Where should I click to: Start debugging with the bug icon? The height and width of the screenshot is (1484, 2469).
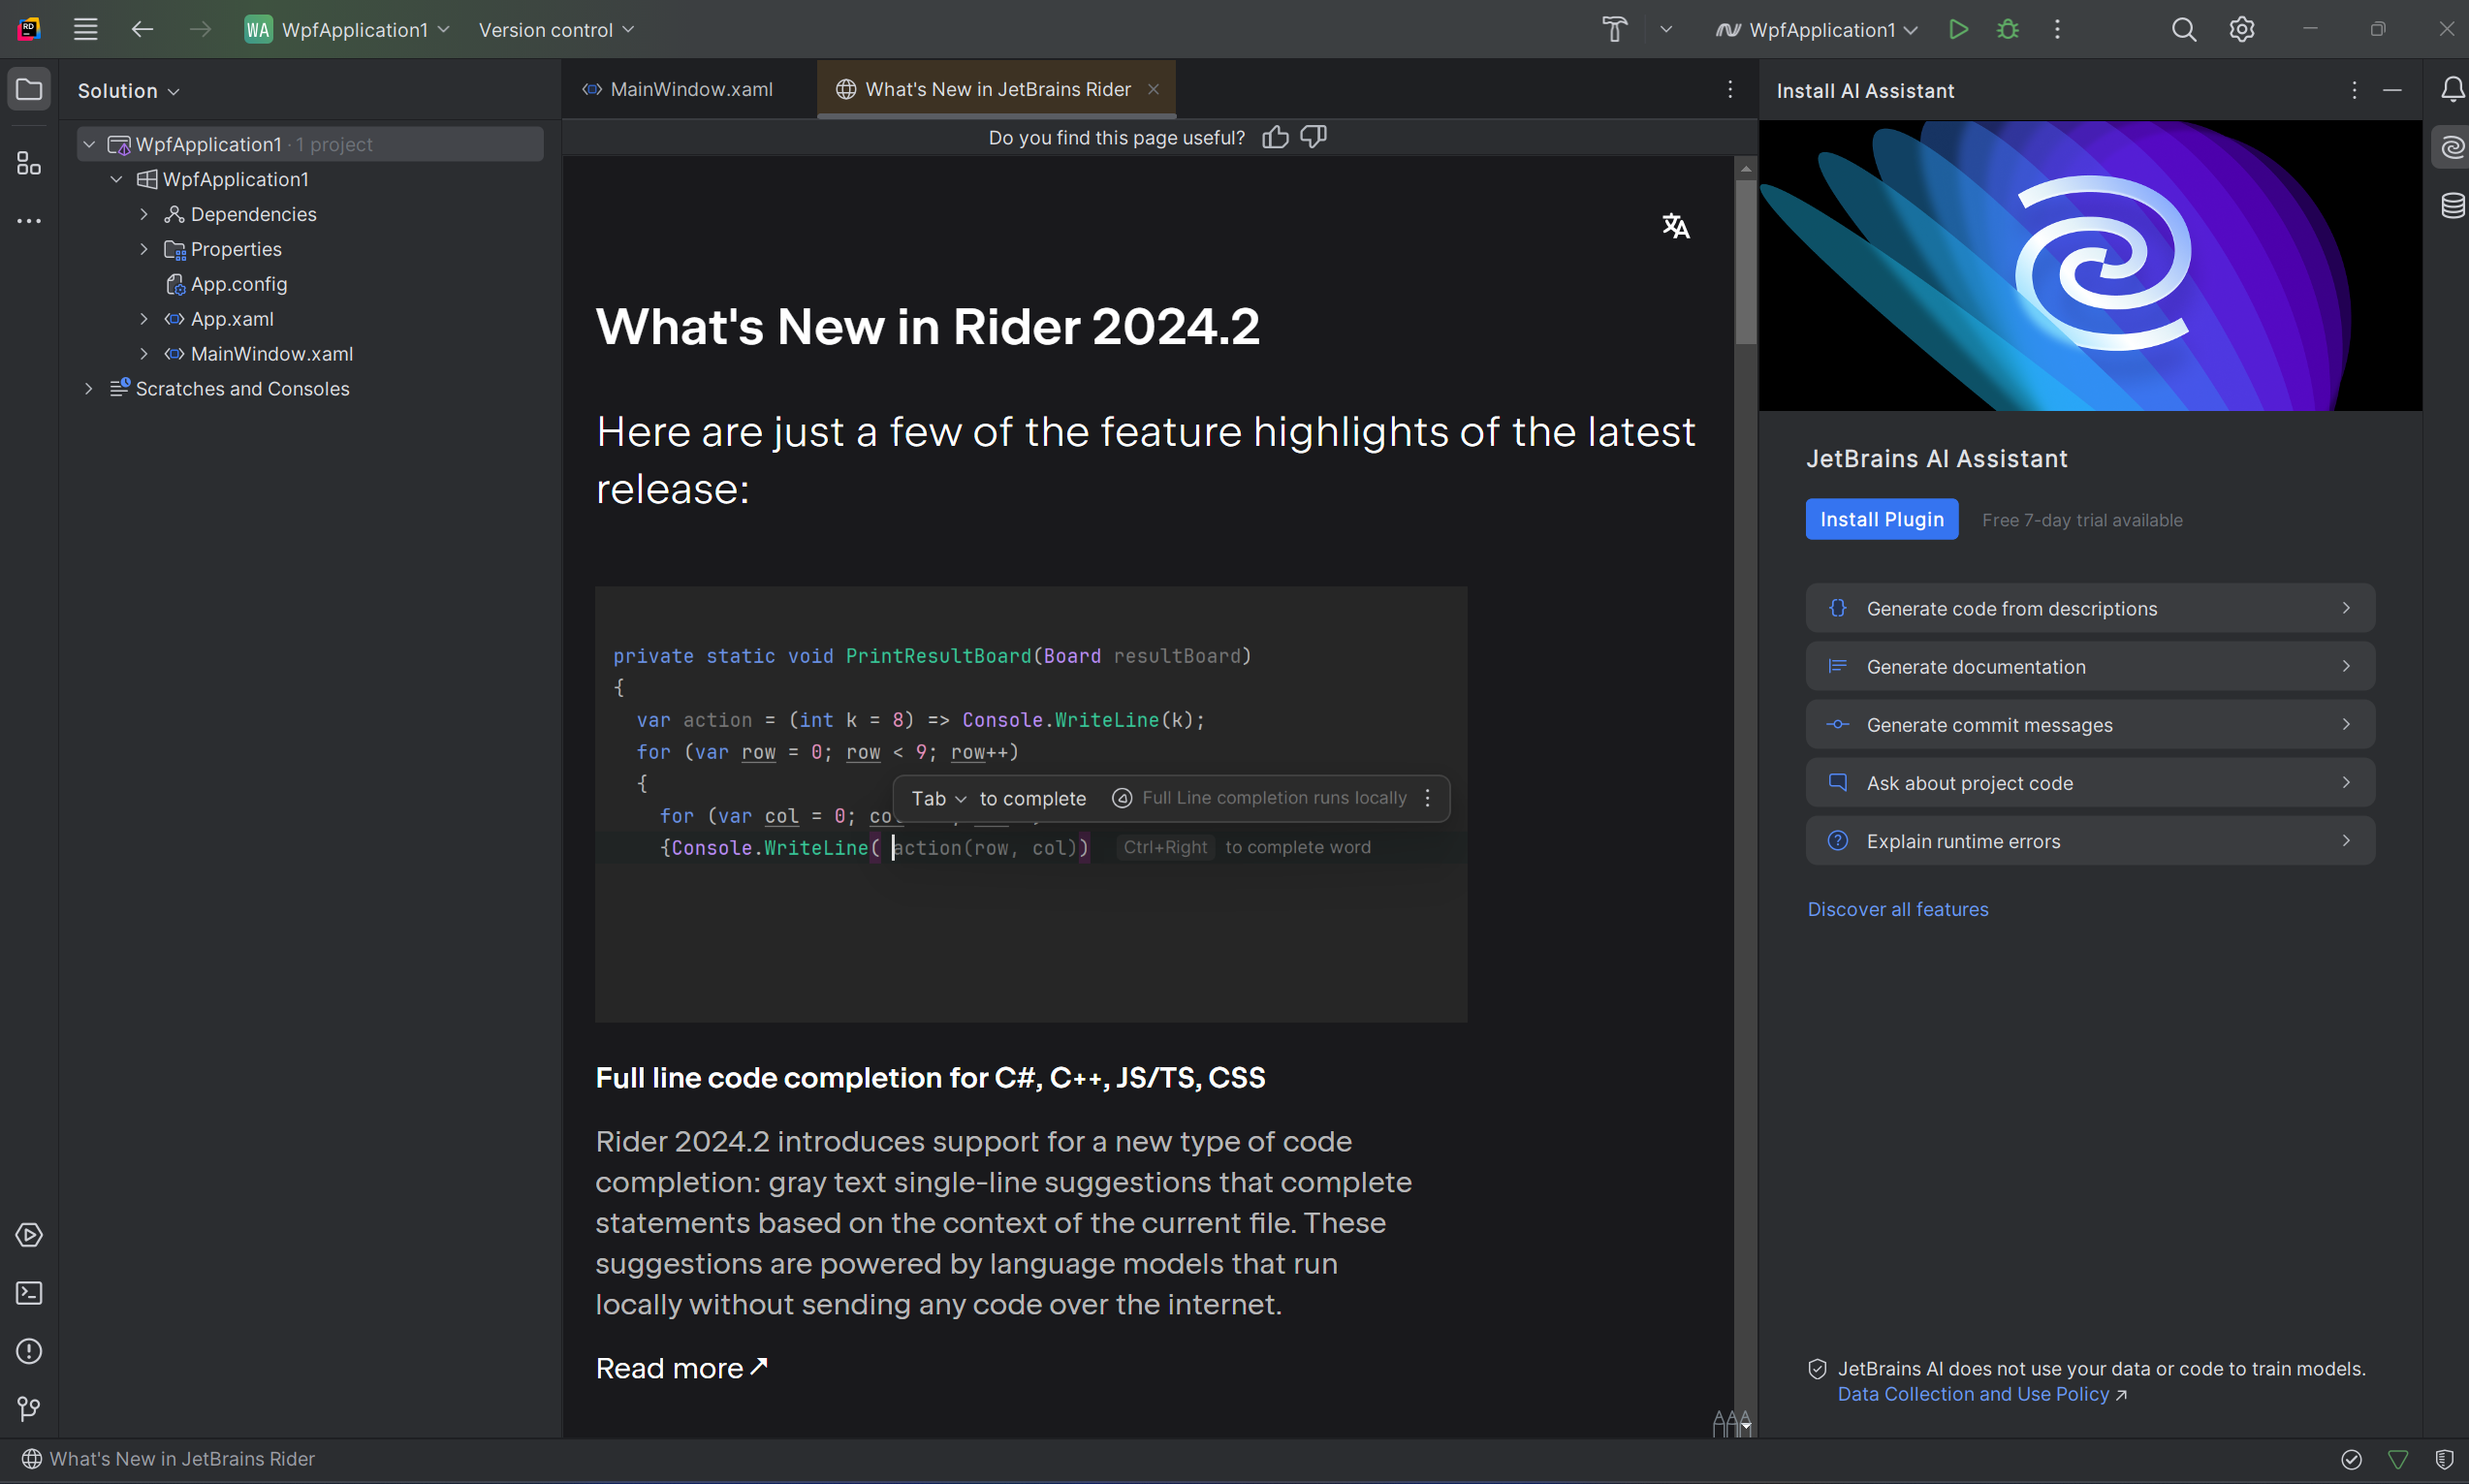click(2007, 29)
